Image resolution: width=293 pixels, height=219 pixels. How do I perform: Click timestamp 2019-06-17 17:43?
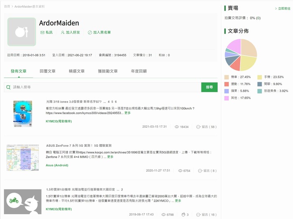click(141, 215)
